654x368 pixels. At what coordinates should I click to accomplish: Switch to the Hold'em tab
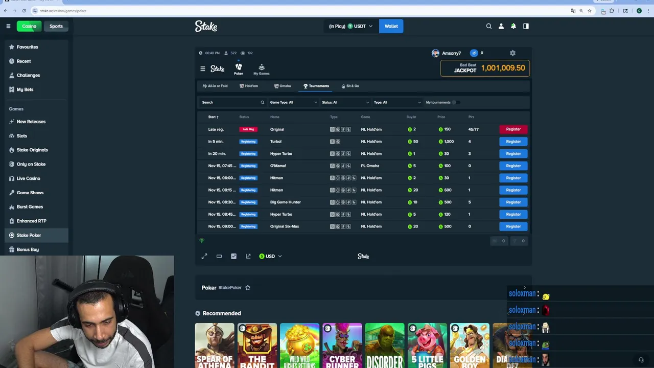(249, 86)
